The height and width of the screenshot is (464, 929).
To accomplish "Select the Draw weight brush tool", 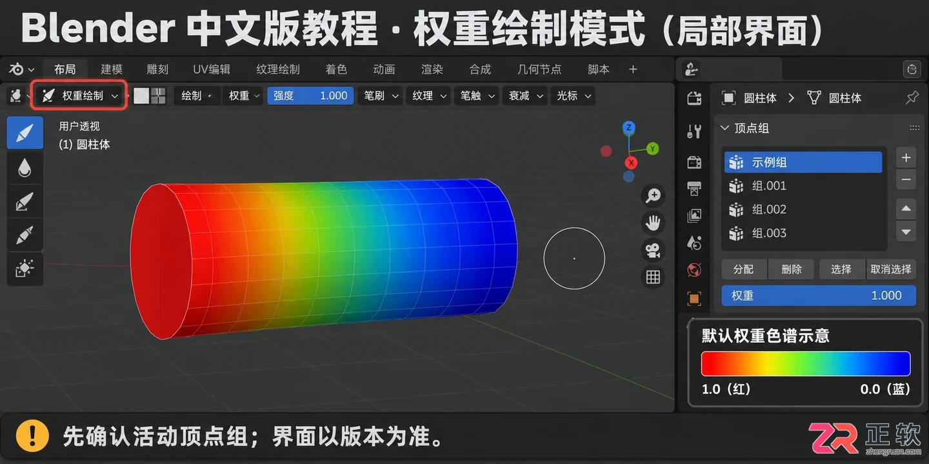I will pos(25,133).
